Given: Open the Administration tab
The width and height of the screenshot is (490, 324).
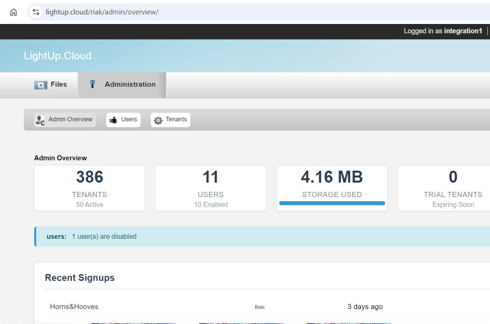Looking at the screenshot, I should [122, 85].
